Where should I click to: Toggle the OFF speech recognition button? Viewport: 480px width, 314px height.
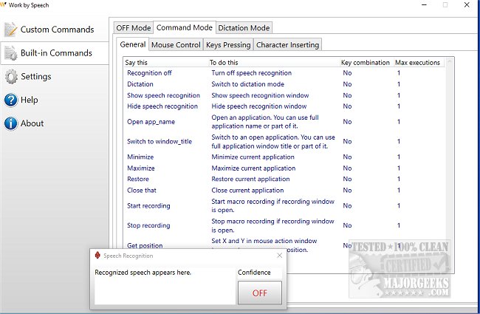click(x=259, y=293)
